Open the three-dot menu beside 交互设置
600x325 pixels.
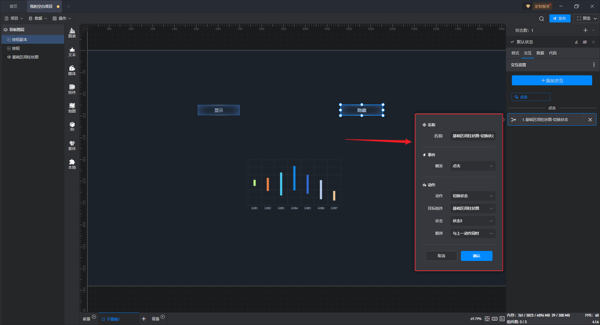[x=594, y=65]
